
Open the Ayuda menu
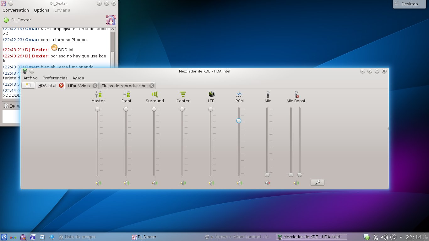click(x=78, y=78)
